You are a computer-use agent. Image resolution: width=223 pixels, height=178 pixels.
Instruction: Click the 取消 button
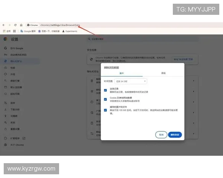[161, 135]
